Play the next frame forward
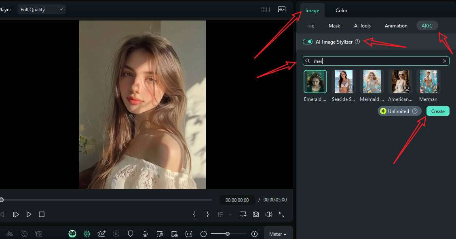 pos(16,214)
